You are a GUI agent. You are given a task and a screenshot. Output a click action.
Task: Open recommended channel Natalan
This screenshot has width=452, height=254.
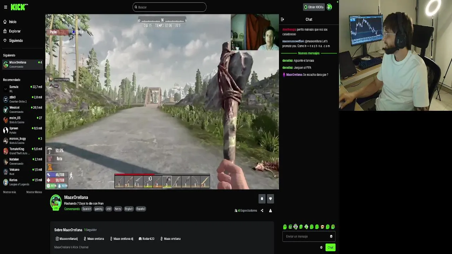23,161
